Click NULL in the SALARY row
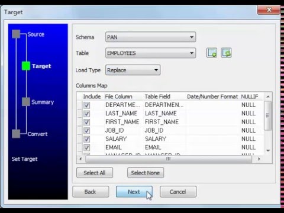Image resolution: width=284 pixels, height=213 pixels. pyautogui.click(x=248, y=139)
